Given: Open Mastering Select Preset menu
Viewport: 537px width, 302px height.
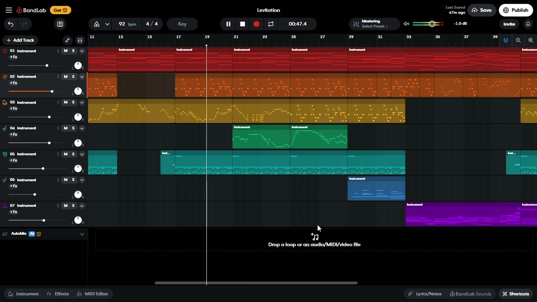Looking at the screenshot, I should pos(374,24).
